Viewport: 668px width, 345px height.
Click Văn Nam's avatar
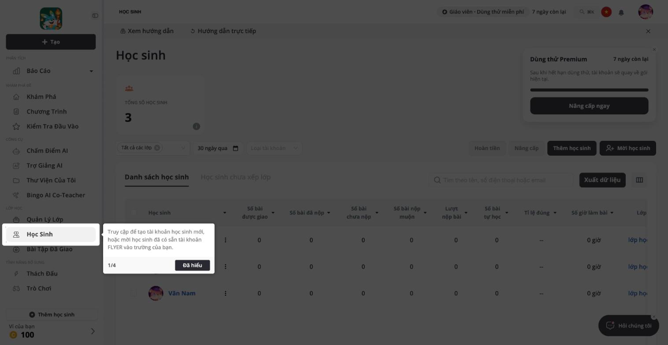click(x=156, y=294)
